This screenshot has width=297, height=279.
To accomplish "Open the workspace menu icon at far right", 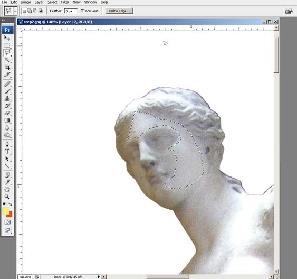I will tap(289, 11).
